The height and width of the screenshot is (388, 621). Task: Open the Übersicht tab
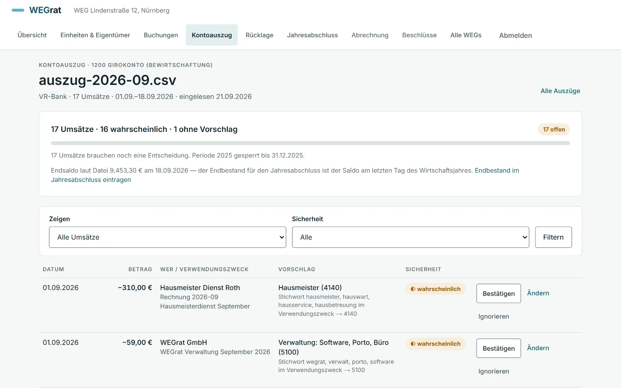32,35
